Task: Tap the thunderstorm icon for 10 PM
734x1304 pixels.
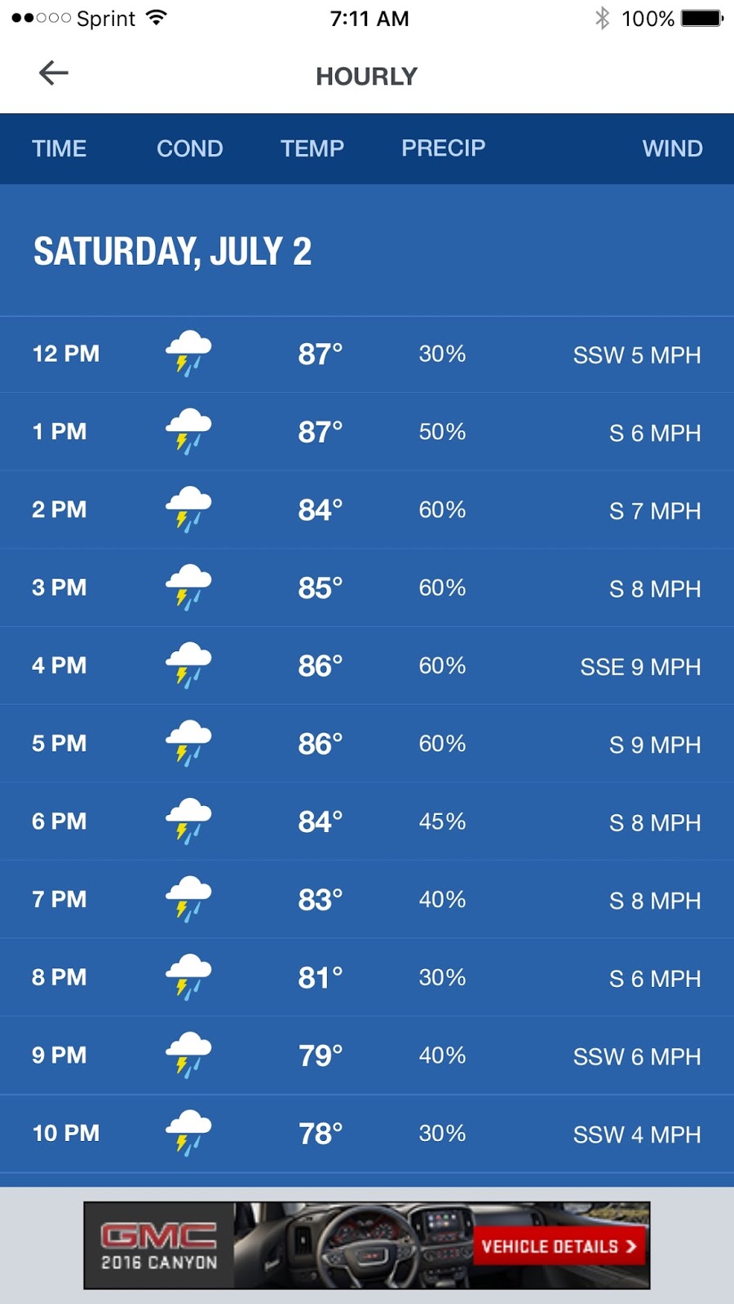Action: (x=188, y=1133)
